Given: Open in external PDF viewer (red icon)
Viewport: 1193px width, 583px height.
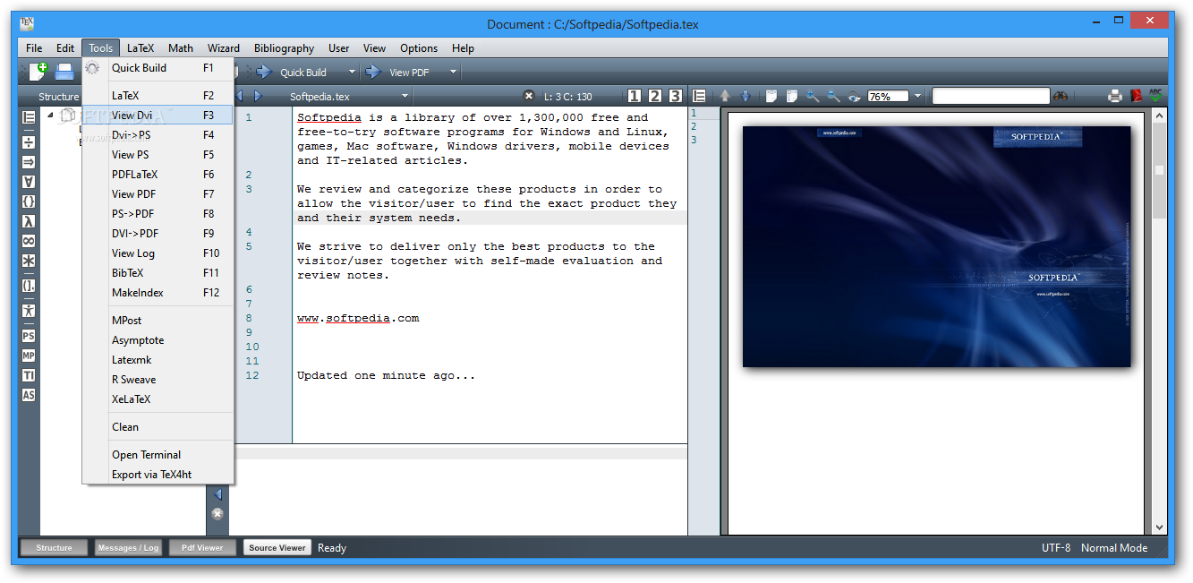Looking at the screenshot, I should coord(1136,96).
